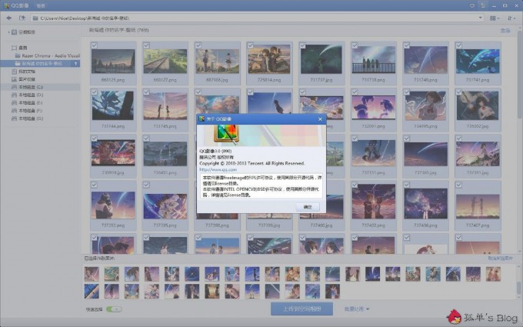Uncheck the 731738.png checkbox
Image resolution: width=523 pixels, height=327 pixels.
click(355, 45)
